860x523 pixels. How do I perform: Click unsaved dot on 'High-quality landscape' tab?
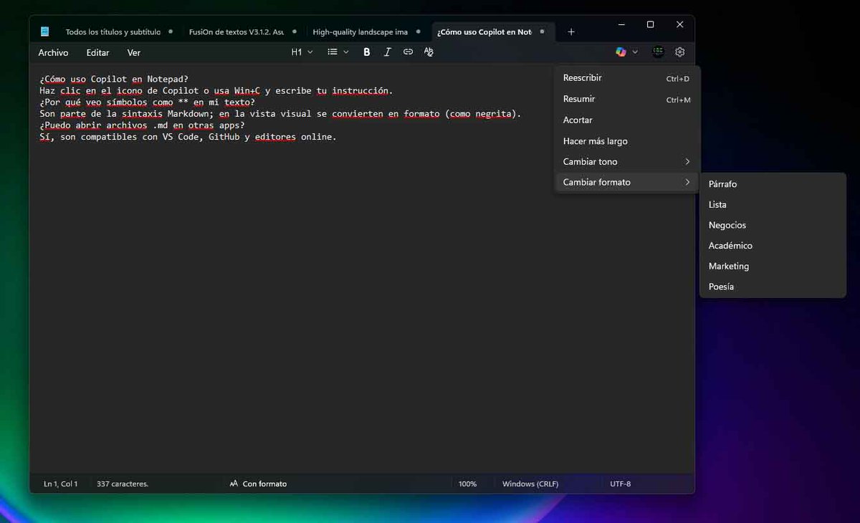[419, 32]
